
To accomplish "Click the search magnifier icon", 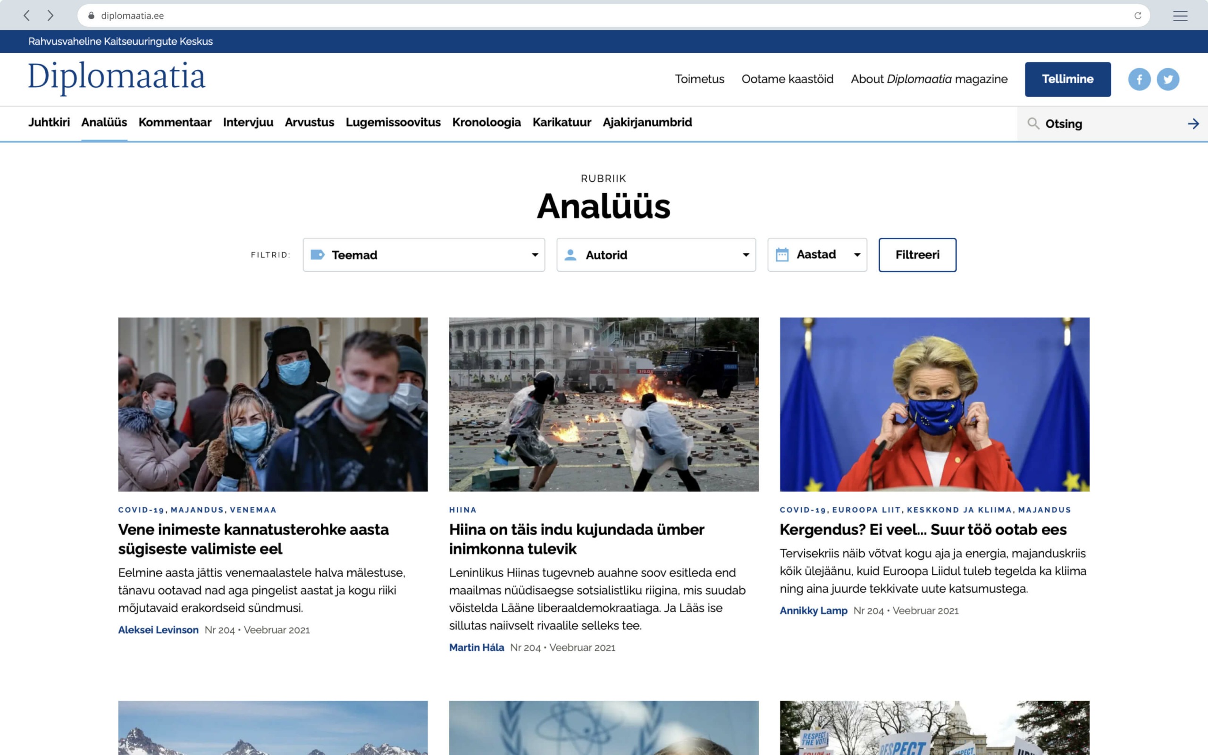I will coord(1034,123).
